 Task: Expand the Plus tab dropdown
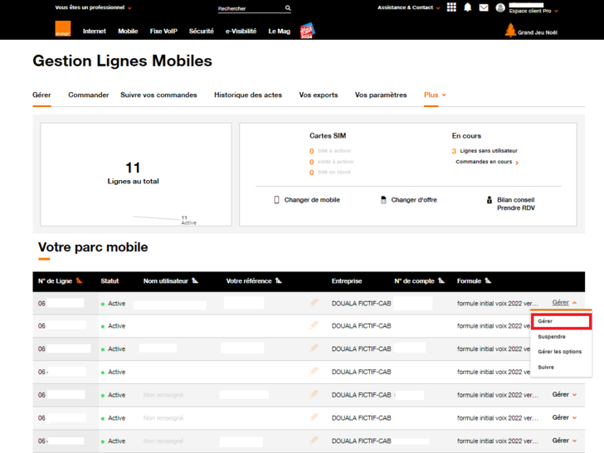[x=435, y=95]
